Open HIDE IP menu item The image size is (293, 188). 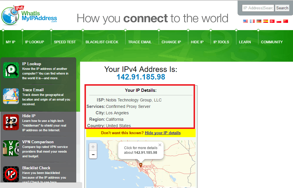197,42
